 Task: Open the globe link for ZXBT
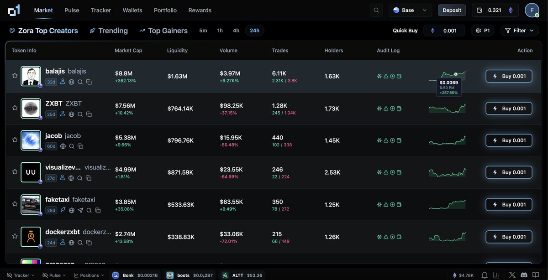[72, 114]
